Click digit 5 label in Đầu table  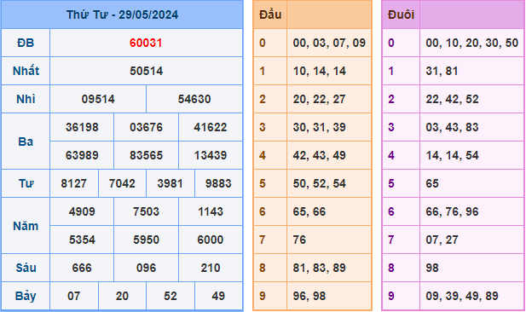click(263, 183)
